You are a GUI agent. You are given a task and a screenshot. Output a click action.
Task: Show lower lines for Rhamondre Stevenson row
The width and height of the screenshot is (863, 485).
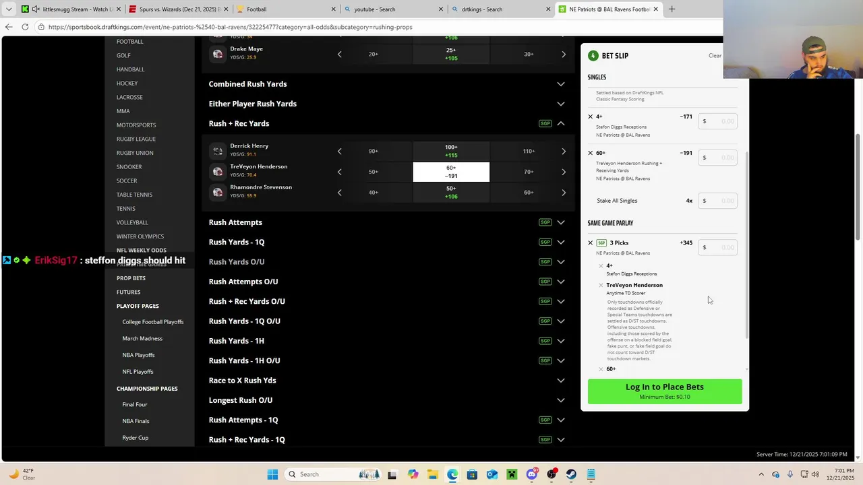click(339, 193)
